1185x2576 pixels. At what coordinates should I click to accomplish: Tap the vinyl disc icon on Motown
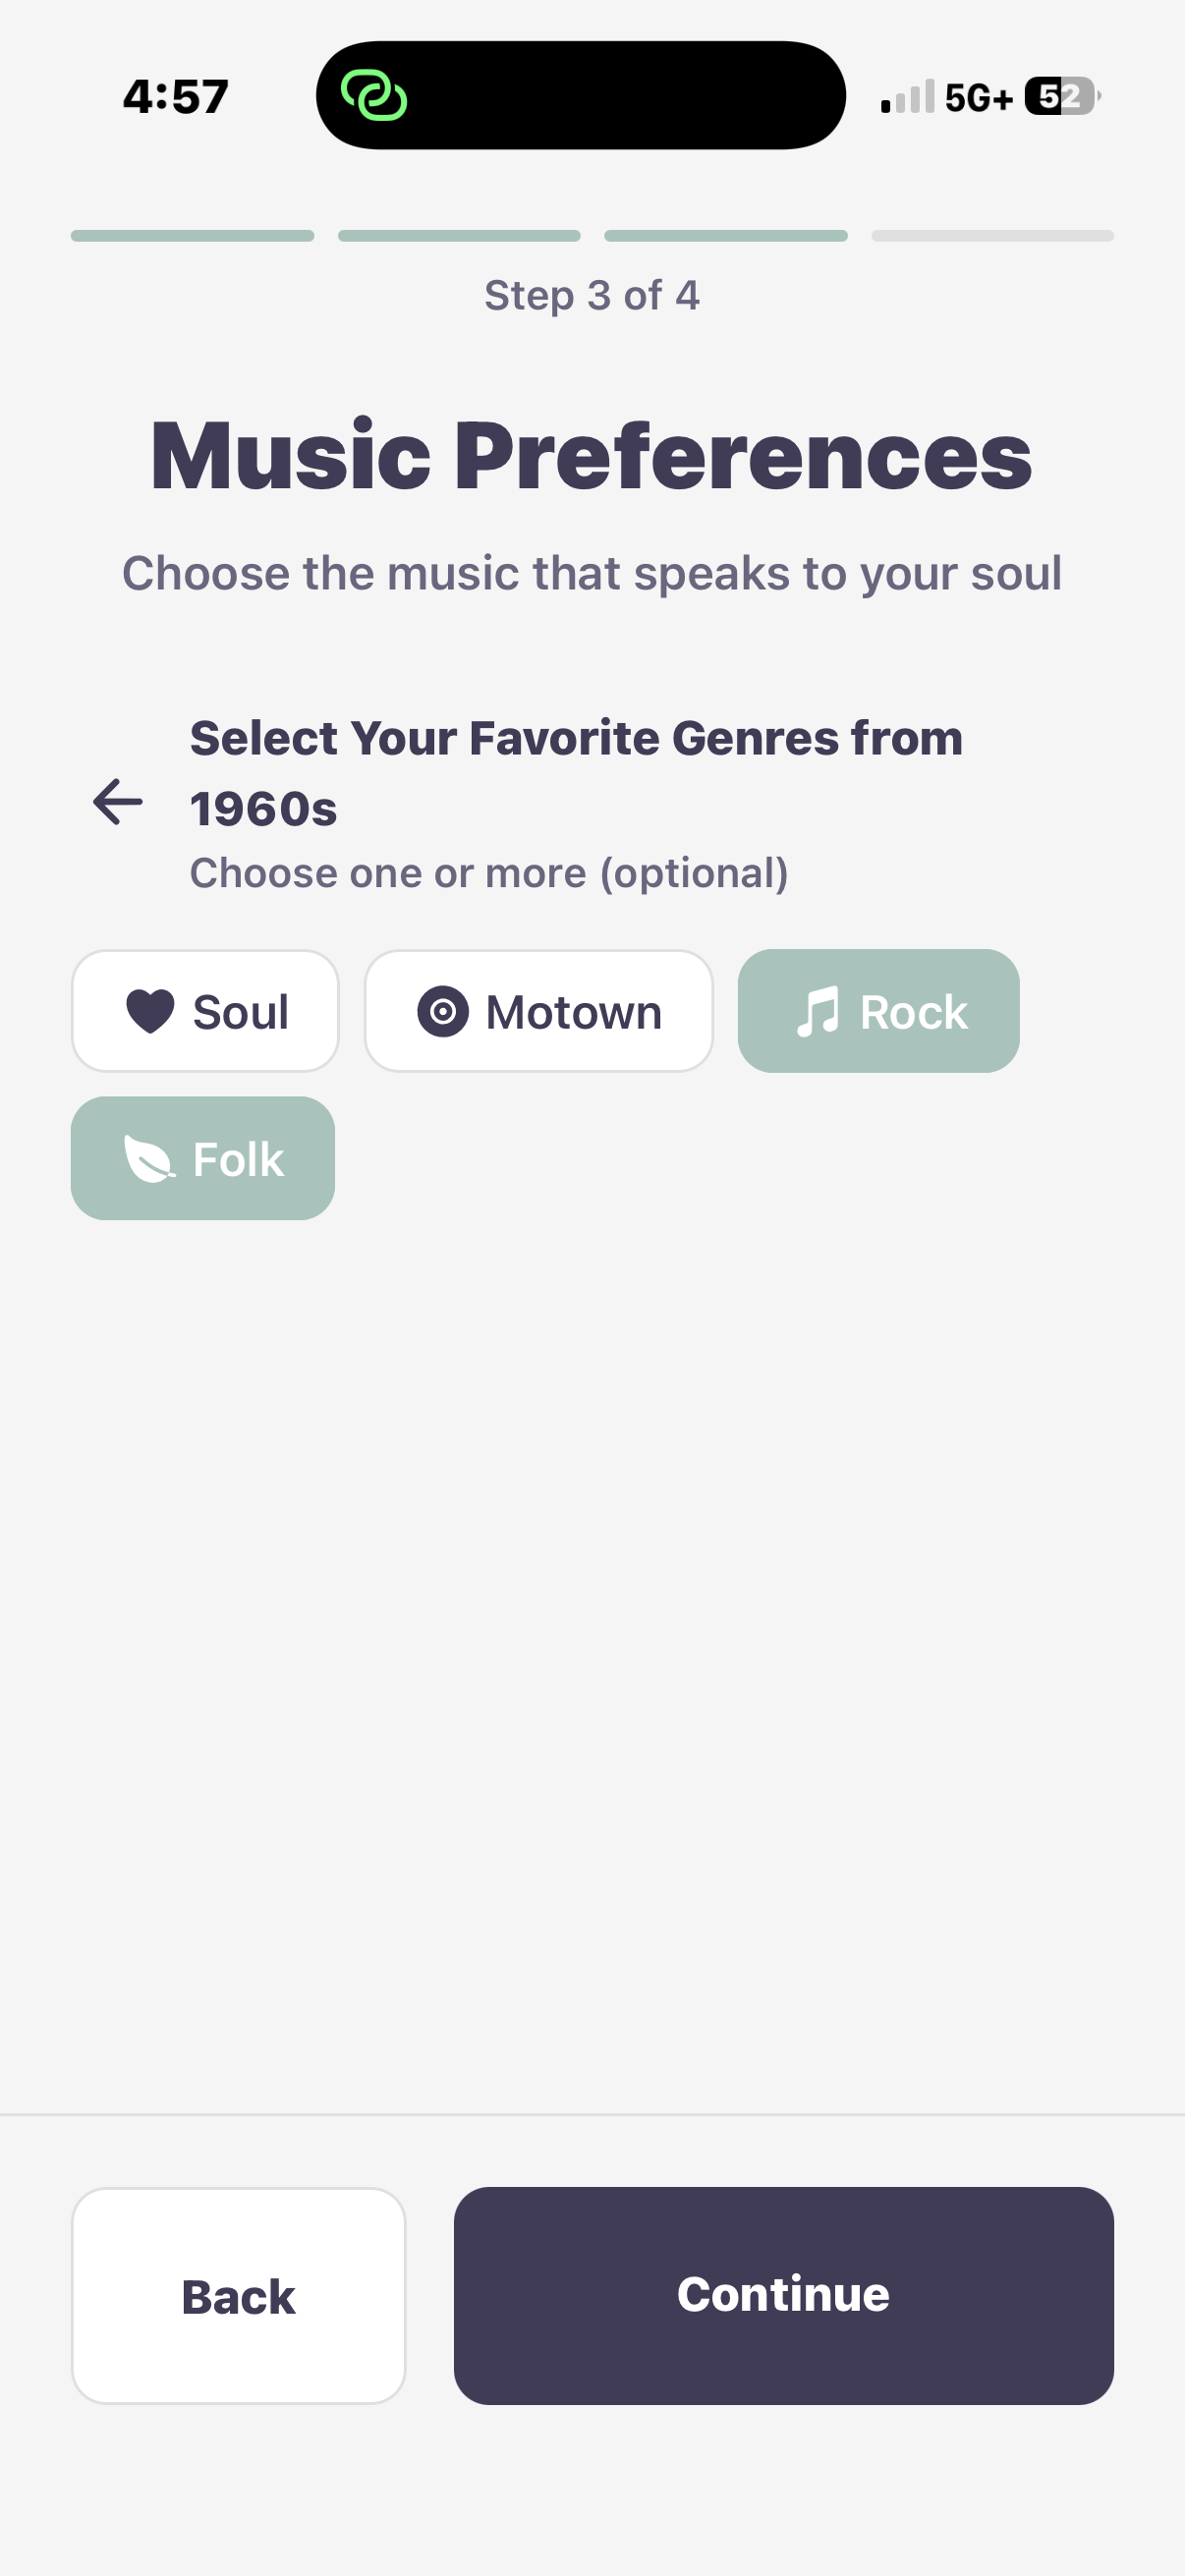tap(442, 1011)
